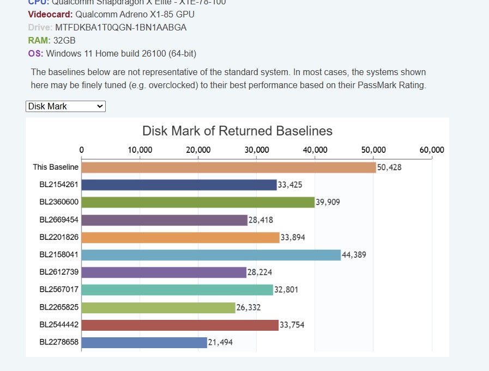The width and height of the screenshot is (489, 371).
Task: Click the 44,389 score value label
Action: tap(354, 255)
